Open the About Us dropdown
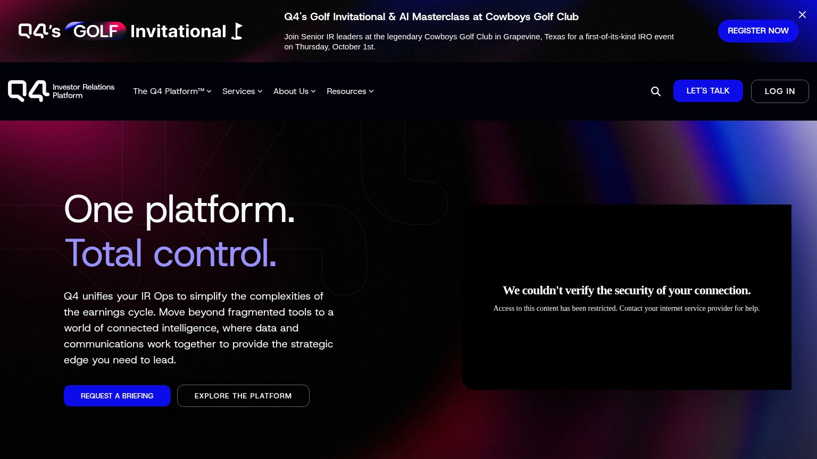 [x=295, y=91]
